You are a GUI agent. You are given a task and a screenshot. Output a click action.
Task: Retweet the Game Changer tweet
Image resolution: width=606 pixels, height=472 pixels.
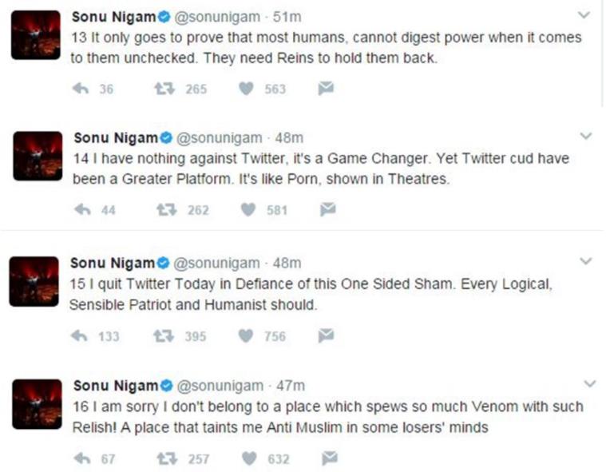point(166,209)
